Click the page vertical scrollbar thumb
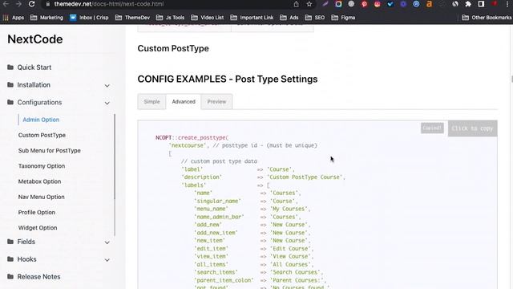The image size is (513, 289). 511,79
